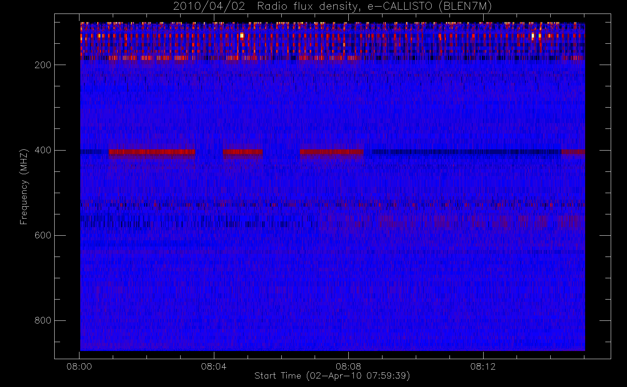
Task: Click the 08:12 time tick label
Action: (483, 366)
